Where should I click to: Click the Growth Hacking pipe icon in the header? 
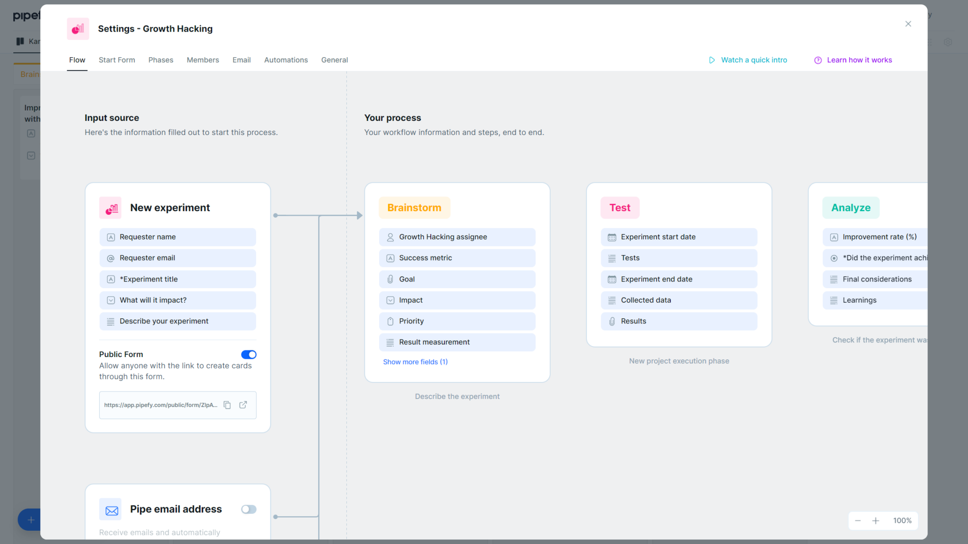tap(78, 28)
